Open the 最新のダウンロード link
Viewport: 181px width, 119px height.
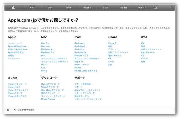click(x=50, y=93)
